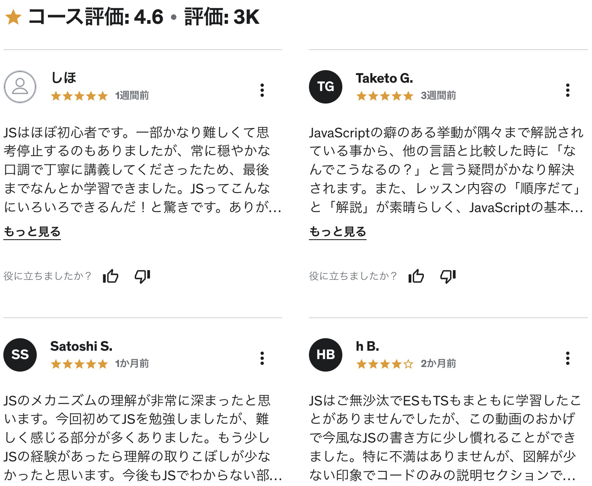
Task: Expand しほ's review with もっと見る
Action: (x=32, y=231)
